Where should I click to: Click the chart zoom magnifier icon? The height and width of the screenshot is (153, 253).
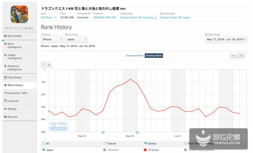[49, 64]
